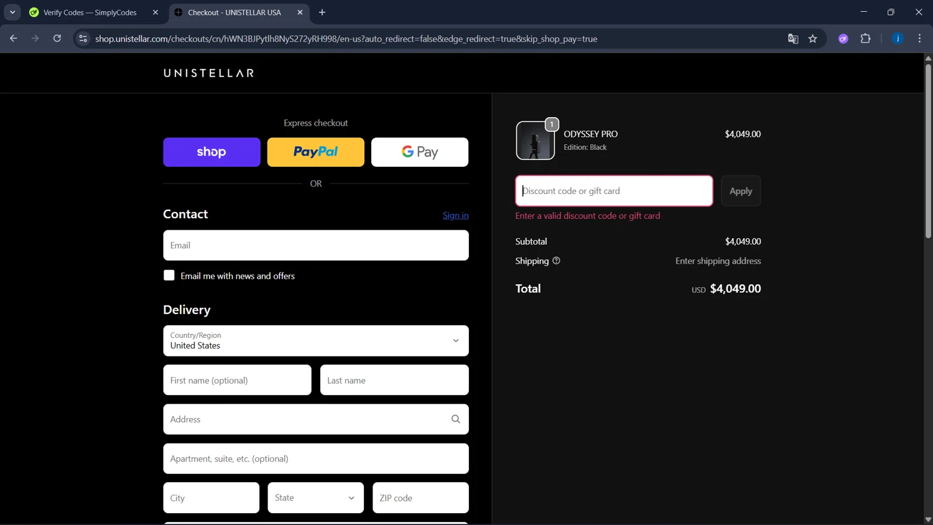Click the "Enter a valid discount code" error

[588, 216]
